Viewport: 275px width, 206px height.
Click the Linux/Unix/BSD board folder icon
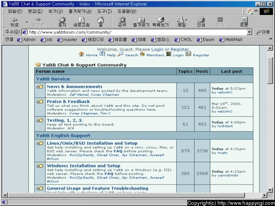coord(40,143)
